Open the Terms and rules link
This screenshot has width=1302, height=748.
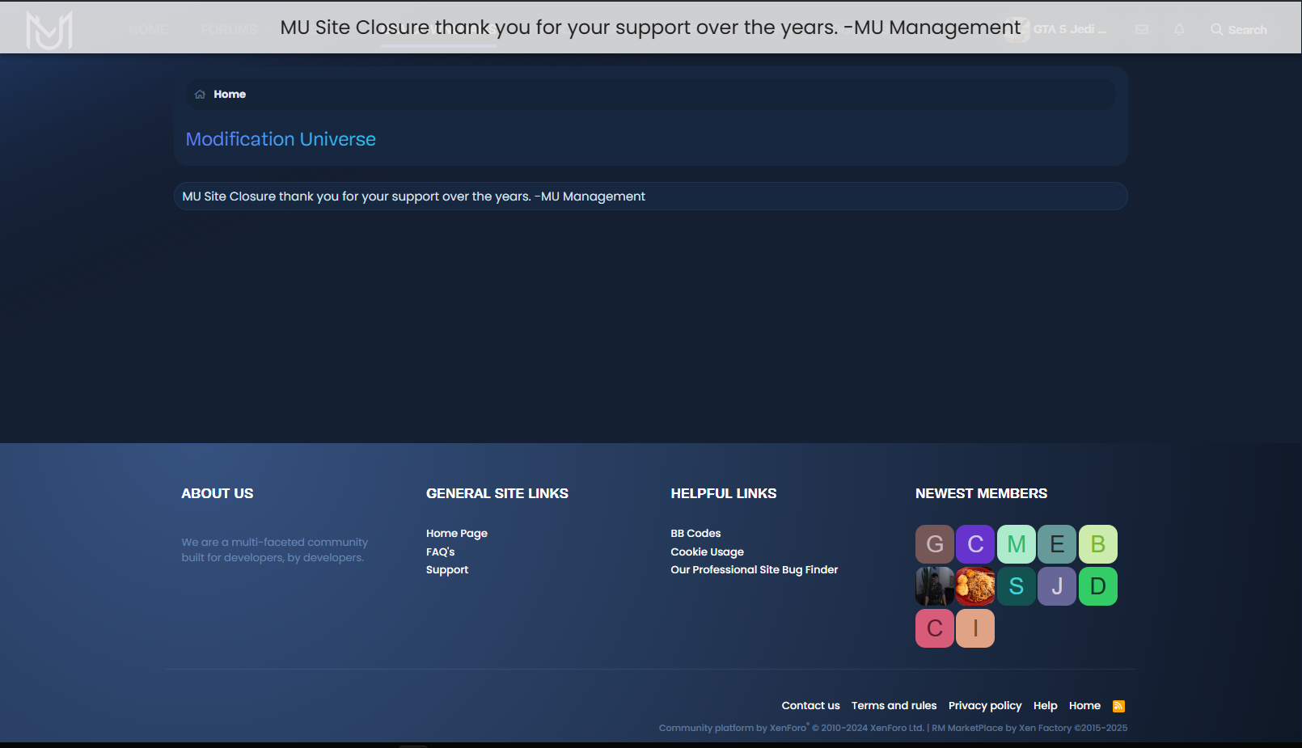(x=894, y=706)
